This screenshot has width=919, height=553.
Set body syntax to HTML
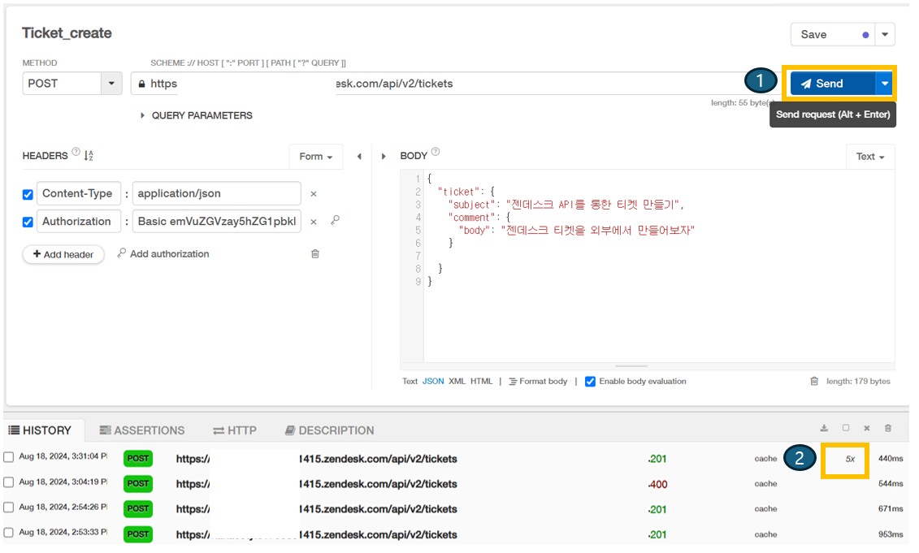click(482, 382)
